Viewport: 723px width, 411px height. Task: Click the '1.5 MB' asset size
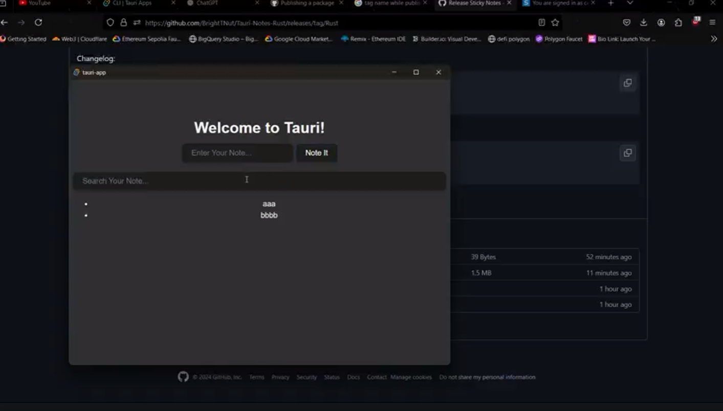point(481,273)
